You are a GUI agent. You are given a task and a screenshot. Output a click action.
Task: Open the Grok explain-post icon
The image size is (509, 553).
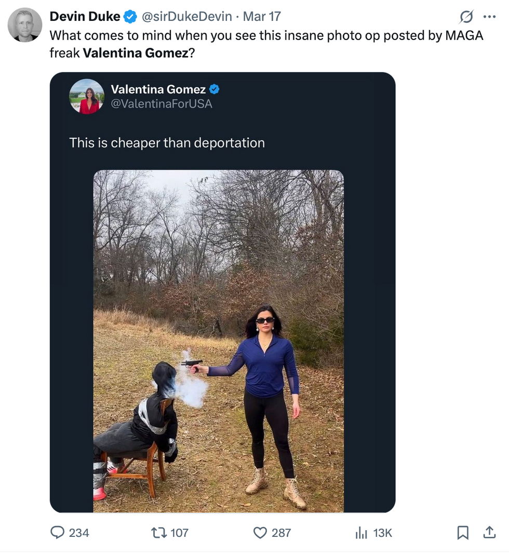point(466,17)
